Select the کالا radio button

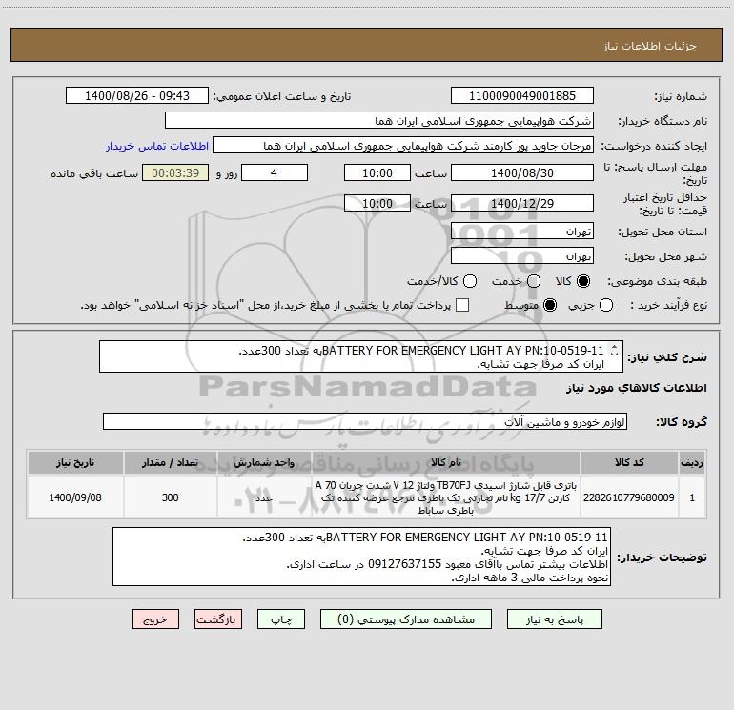point(583,281)
